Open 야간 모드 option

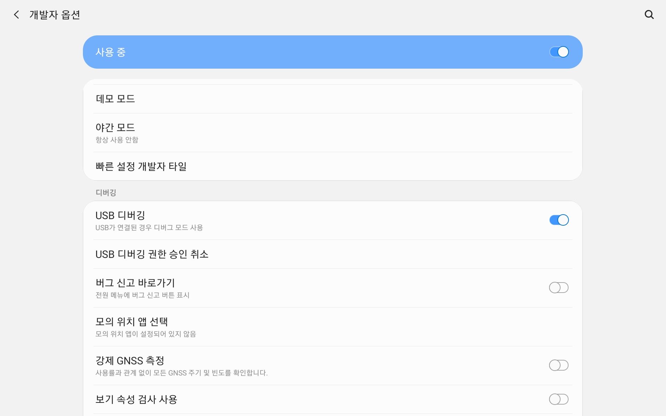point(115,128)
